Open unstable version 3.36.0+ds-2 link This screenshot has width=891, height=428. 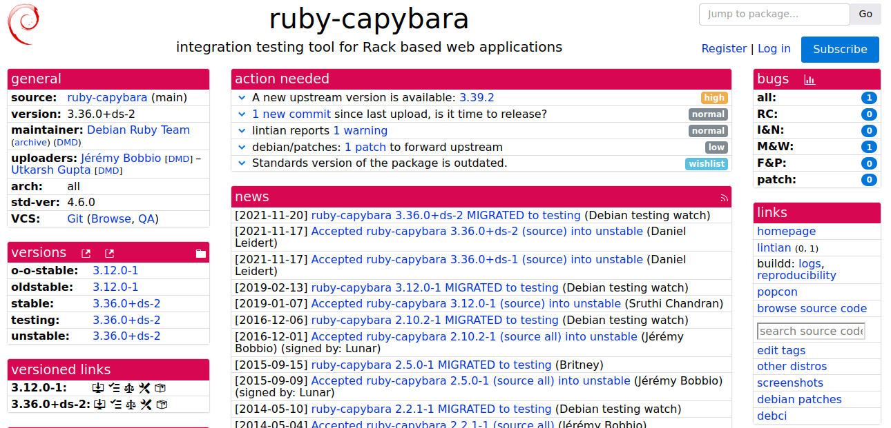[x=126, y=336]
